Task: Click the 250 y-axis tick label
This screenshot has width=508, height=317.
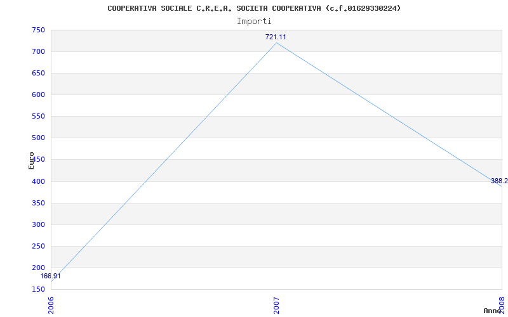Action: (x=38, y=246)
